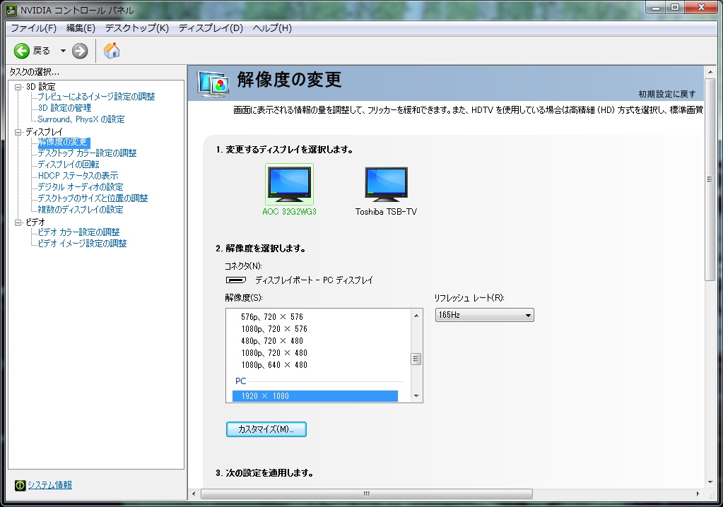Click horizontal scrollbar right arrow
The image size is (723, 507).
tap(698, 494)
